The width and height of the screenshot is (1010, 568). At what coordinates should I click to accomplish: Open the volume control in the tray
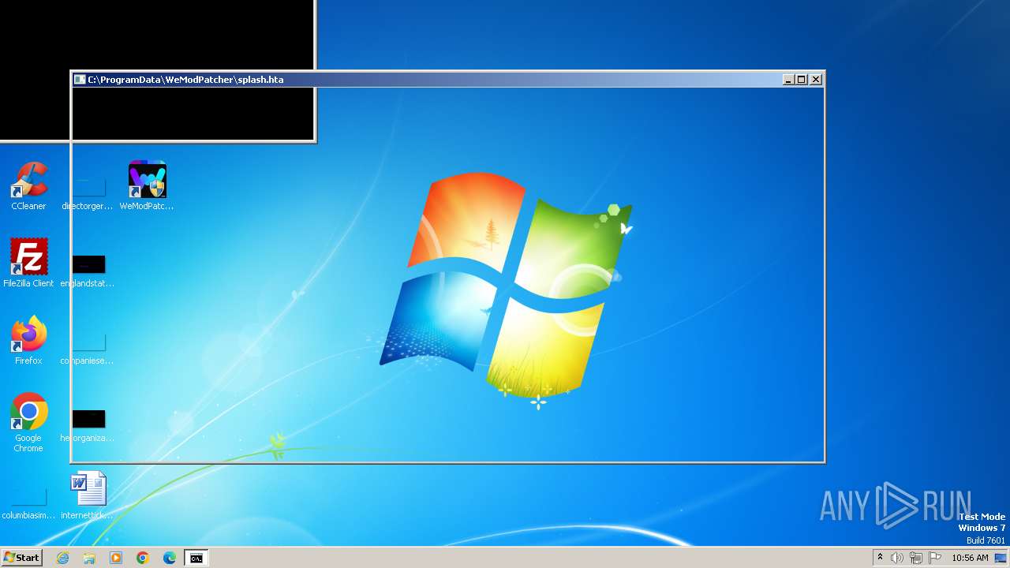coord(897,558)
